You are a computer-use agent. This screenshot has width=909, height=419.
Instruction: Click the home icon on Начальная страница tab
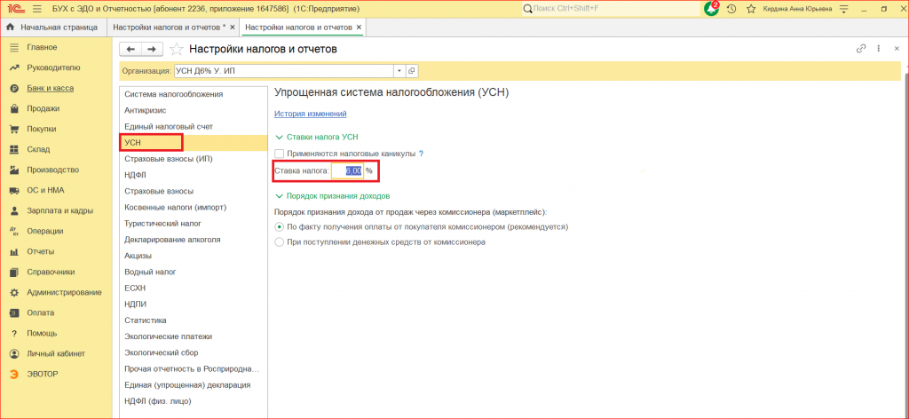pyautogui.click(x=10, y=28)
